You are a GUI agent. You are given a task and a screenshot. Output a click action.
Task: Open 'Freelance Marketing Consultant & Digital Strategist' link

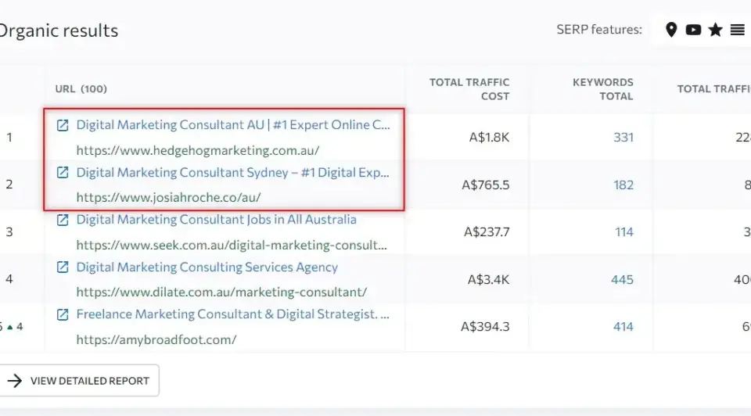(x=232, y=314)
